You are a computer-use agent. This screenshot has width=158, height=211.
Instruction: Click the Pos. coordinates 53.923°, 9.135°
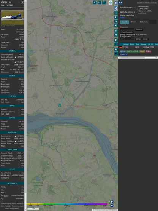[x=17, y=70]
